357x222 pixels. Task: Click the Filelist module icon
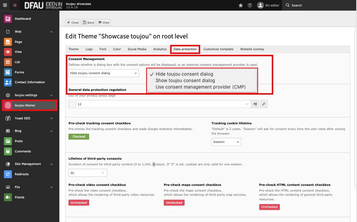(8, 197)
